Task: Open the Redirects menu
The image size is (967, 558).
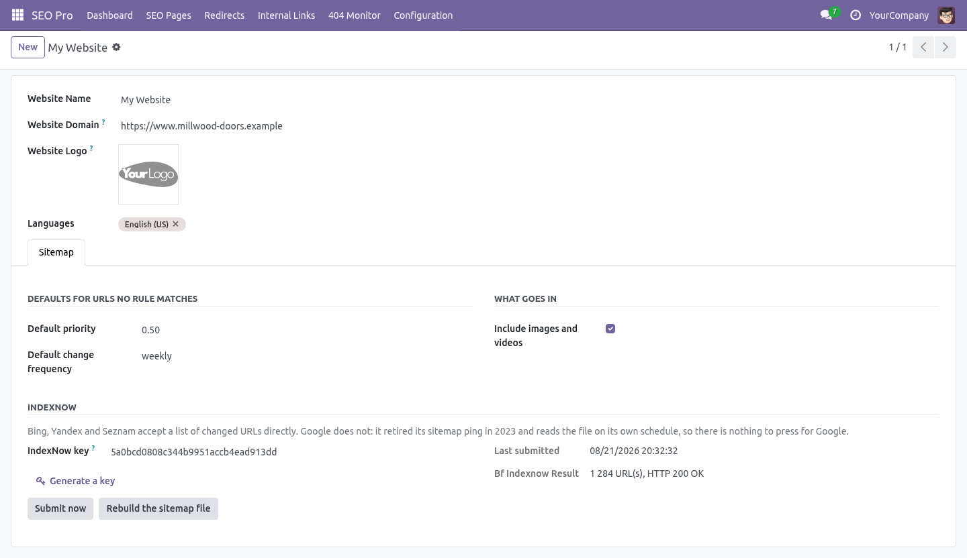Action: click(x=224, y=15)
